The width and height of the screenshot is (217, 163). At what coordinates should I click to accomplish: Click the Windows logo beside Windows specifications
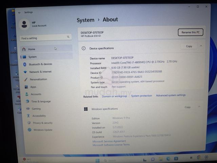(x=86, y=109)
